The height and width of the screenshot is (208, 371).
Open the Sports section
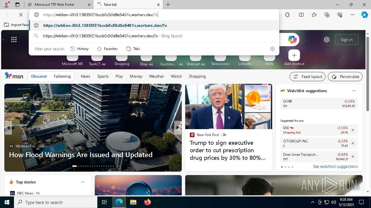click(103, 76)
